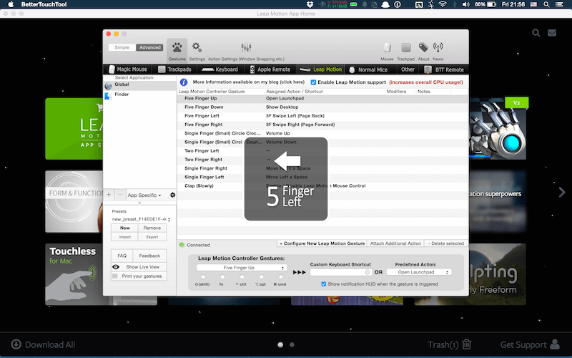
Task: Switch to Advanced mode
Action: [149, 47]
